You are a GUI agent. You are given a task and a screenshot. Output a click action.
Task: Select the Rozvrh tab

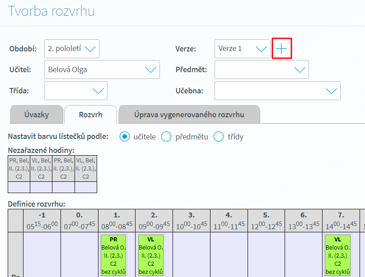click(x=90, y=115)
